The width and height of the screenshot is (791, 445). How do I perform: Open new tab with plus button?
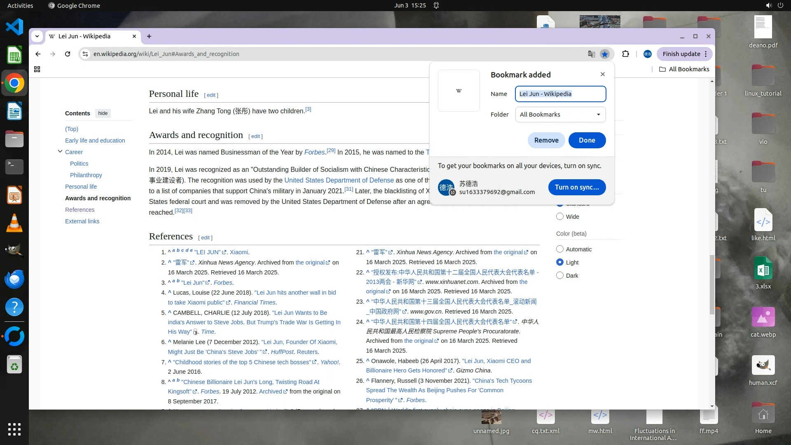pos(149,36)
